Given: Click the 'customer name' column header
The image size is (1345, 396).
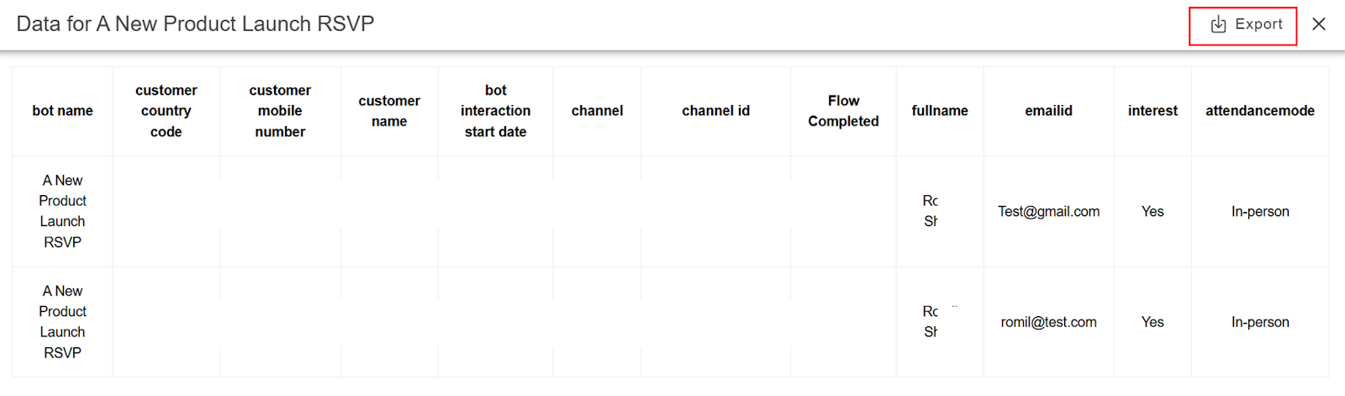Looking at the screenshot, I should tap(389, 111).
